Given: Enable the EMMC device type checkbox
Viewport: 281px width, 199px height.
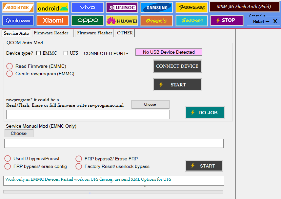Looking at the screenshot, I should click(x=39, y=53).
